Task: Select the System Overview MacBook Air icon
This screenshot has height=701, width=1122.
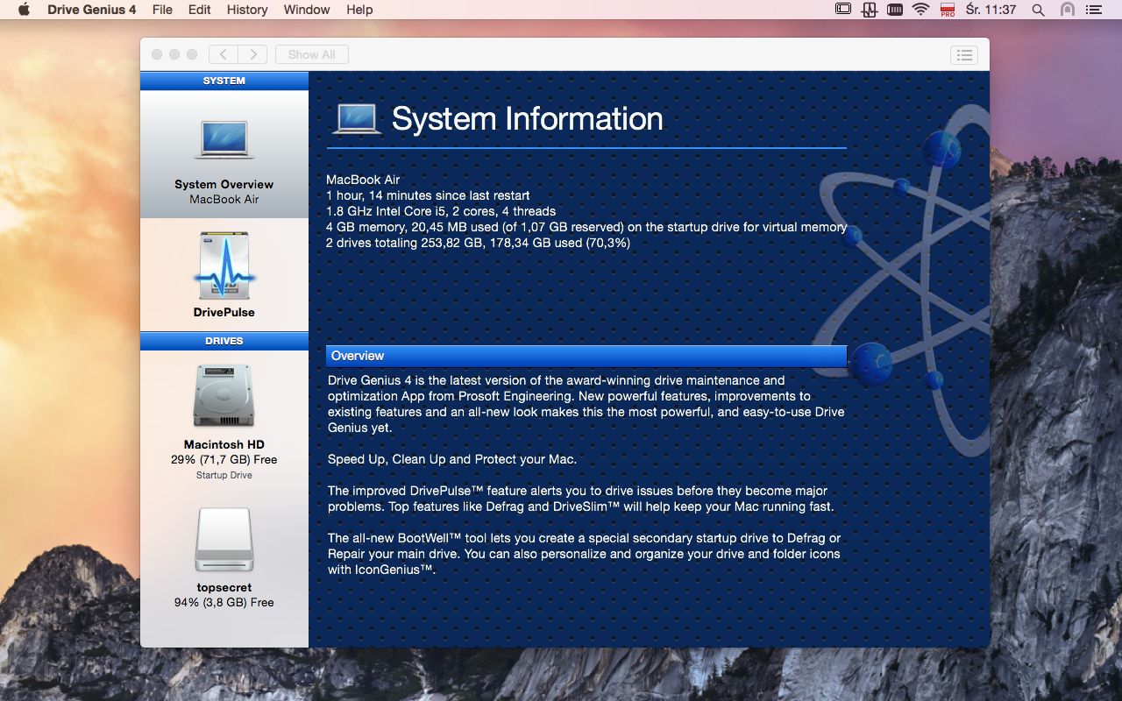Action: 224,139
